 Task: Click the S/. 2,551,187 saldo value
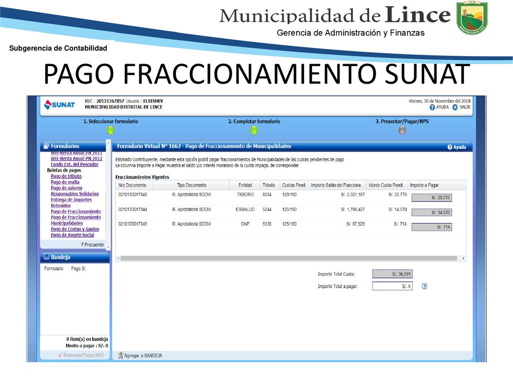tap(352, 195)
